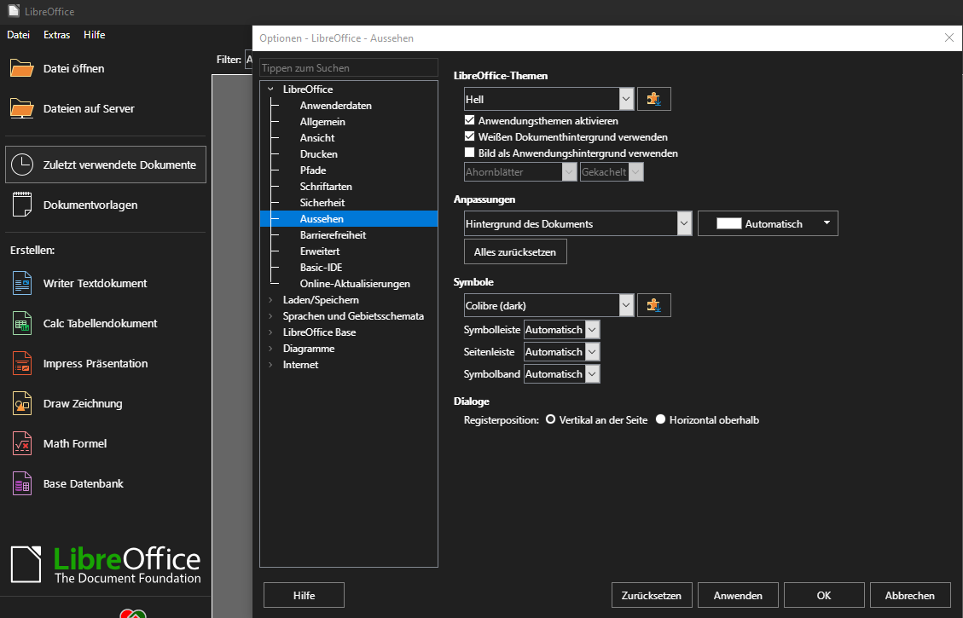The width and height of the screenshot is (963, 618).
Task: Click the Calc Tabellendokument icon
Action: click(22, 323)
